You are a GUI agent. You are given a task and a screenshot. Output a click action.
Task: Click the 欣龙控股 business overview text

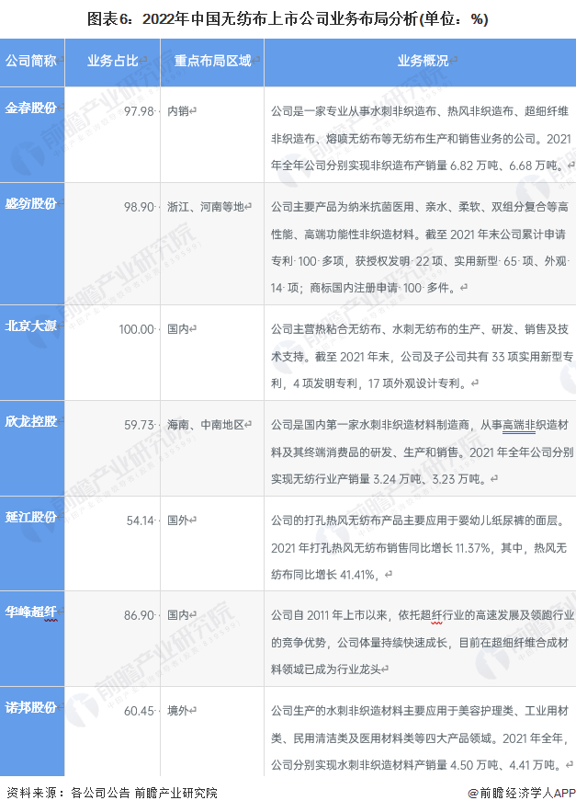click(423, 452)
